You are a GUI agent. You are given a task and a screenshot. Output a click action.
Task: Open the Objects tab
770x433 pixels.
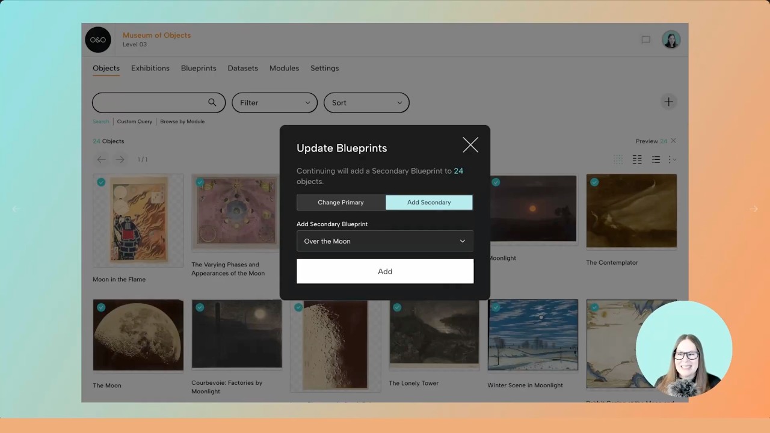coord(106,68)
